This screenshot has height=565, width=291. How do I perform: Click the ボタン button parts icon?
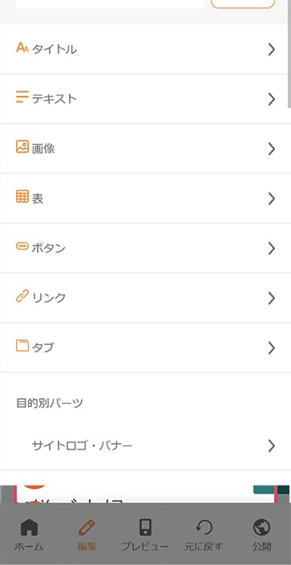click(x=22, y=246)
